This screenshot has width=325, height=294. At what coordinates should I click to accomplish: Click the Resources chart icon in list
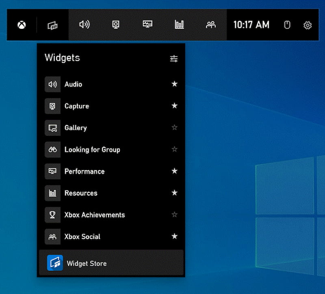[53, 193]
